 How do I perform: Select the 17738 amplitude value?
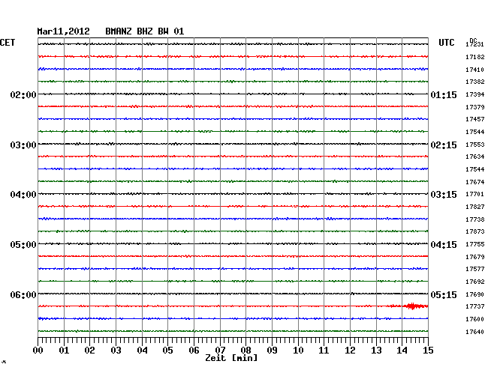[x=475, y=219]
